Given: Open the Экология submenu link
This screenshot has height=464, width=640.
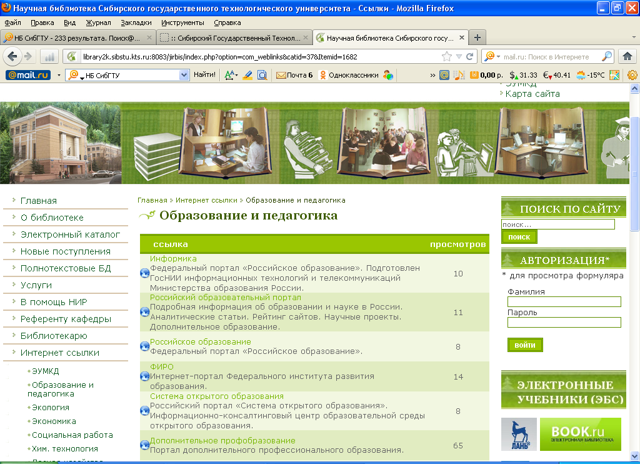Looking at the screenshot, I should [x=50, y=408].
